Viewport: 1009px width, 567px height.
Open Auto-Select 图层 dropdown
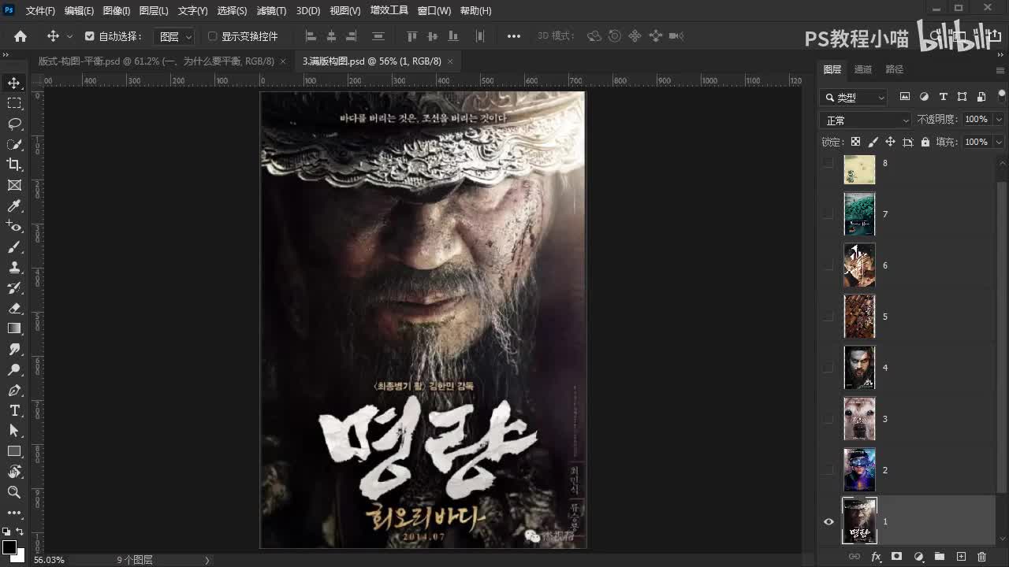click(x=173, y=36)
